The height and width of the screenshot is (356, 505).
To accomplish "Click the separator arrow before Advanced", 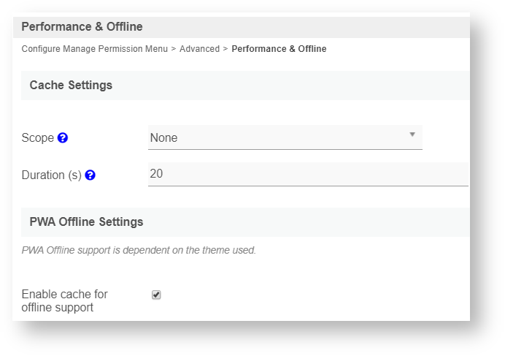I will [174, 49].
